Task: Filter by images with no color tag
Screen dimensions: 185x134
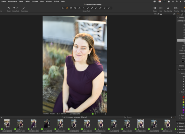Action: (x=183, y=94)
